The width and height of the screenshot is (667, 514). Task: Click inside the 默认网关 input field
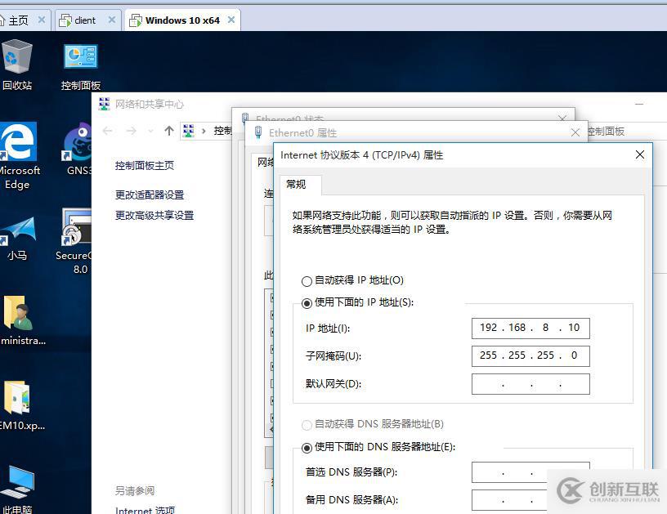(x=530, y=383)
